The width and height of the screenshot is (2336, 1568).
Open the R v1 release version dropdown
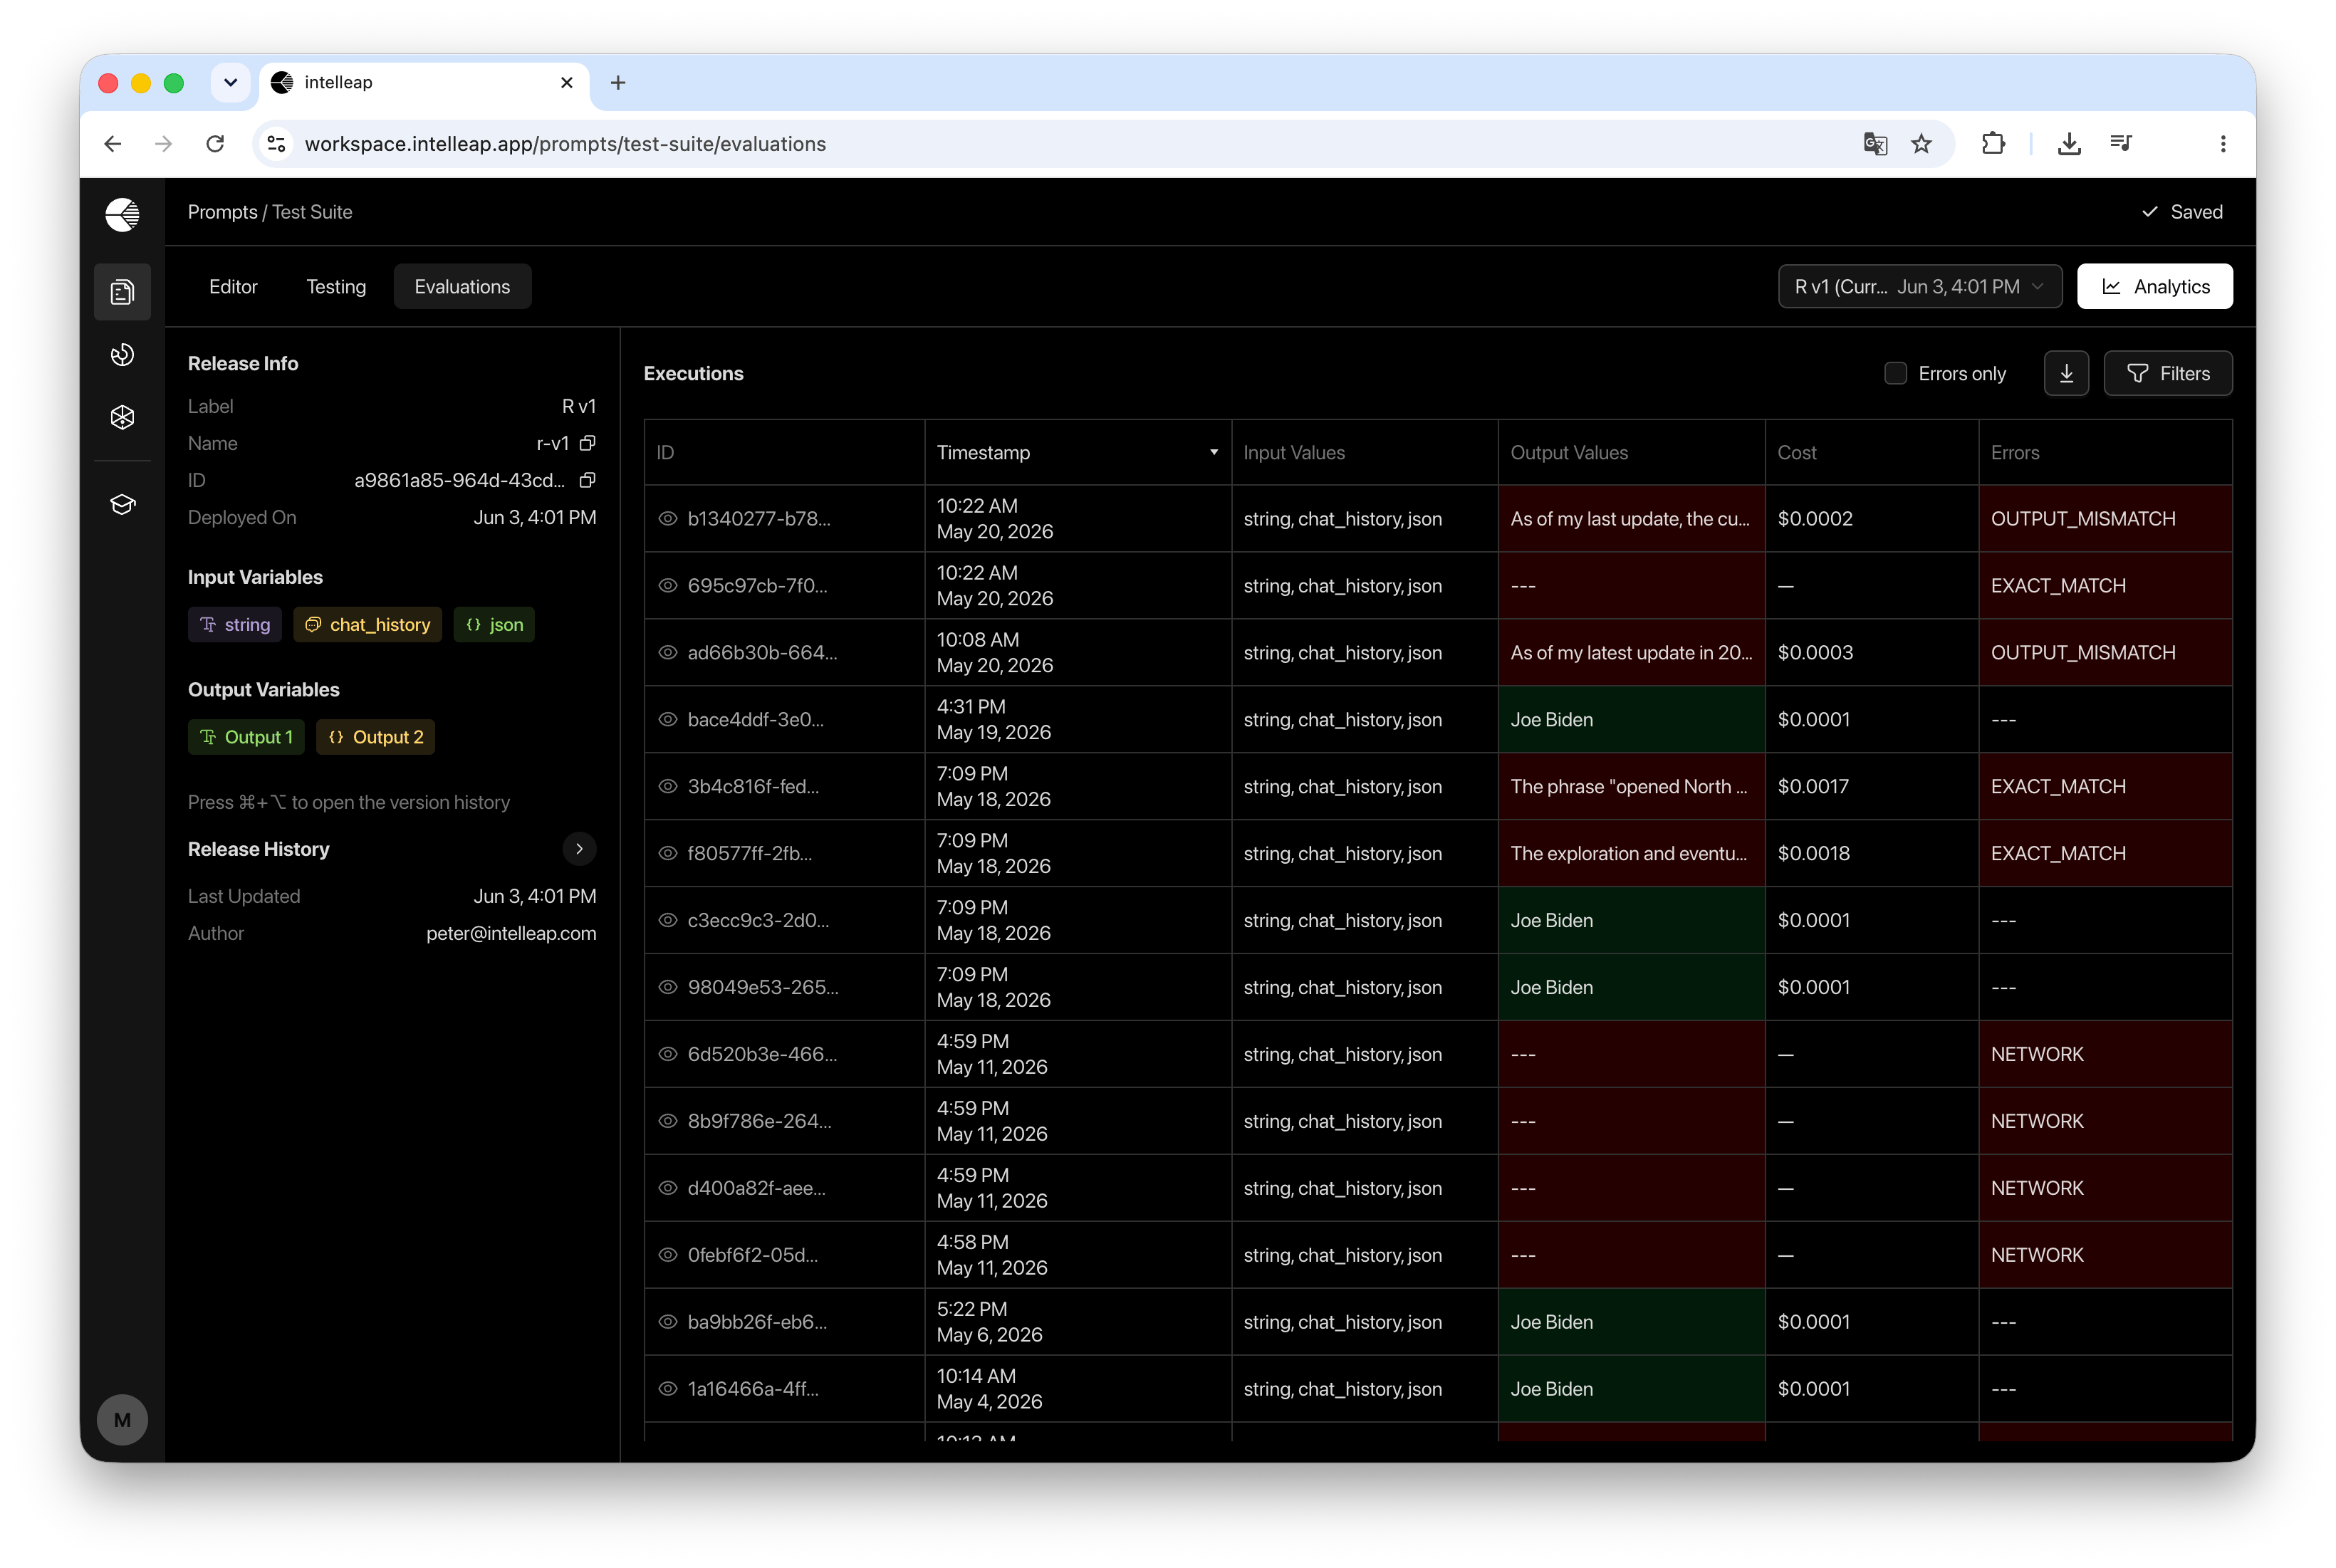[x=1919, y=286]
